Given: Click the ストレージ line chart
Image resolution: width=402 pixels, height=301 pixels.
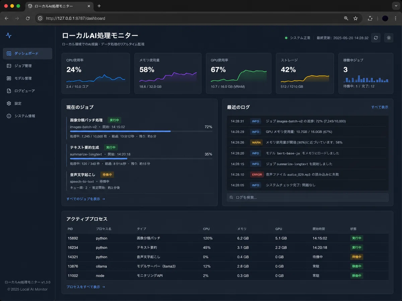Looking at the screenshot, I should click(x=305, y=78).
